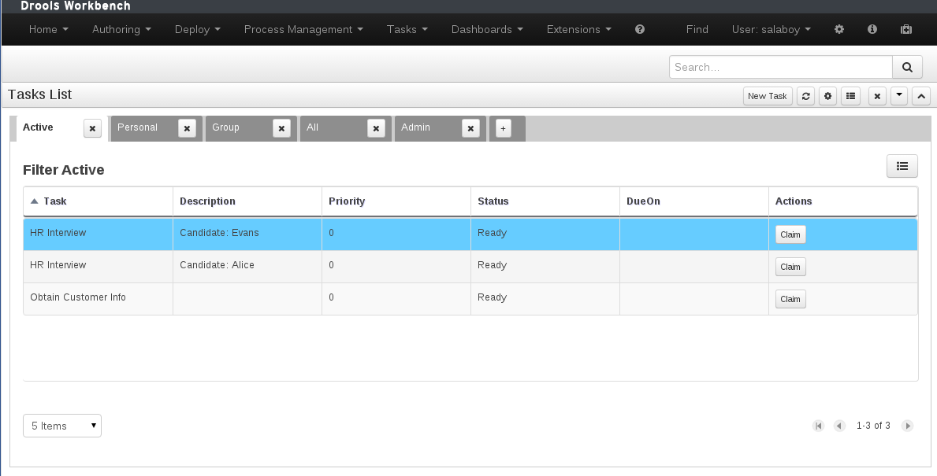Click the info circle icon in top bar

(x=872, y=29)
